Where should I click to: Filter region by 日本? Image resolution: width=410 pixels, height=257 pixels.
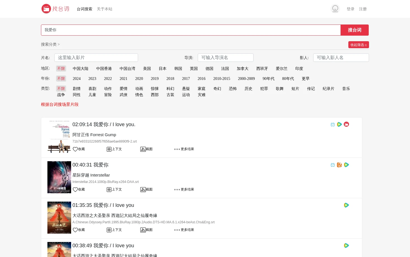point(163,68)
